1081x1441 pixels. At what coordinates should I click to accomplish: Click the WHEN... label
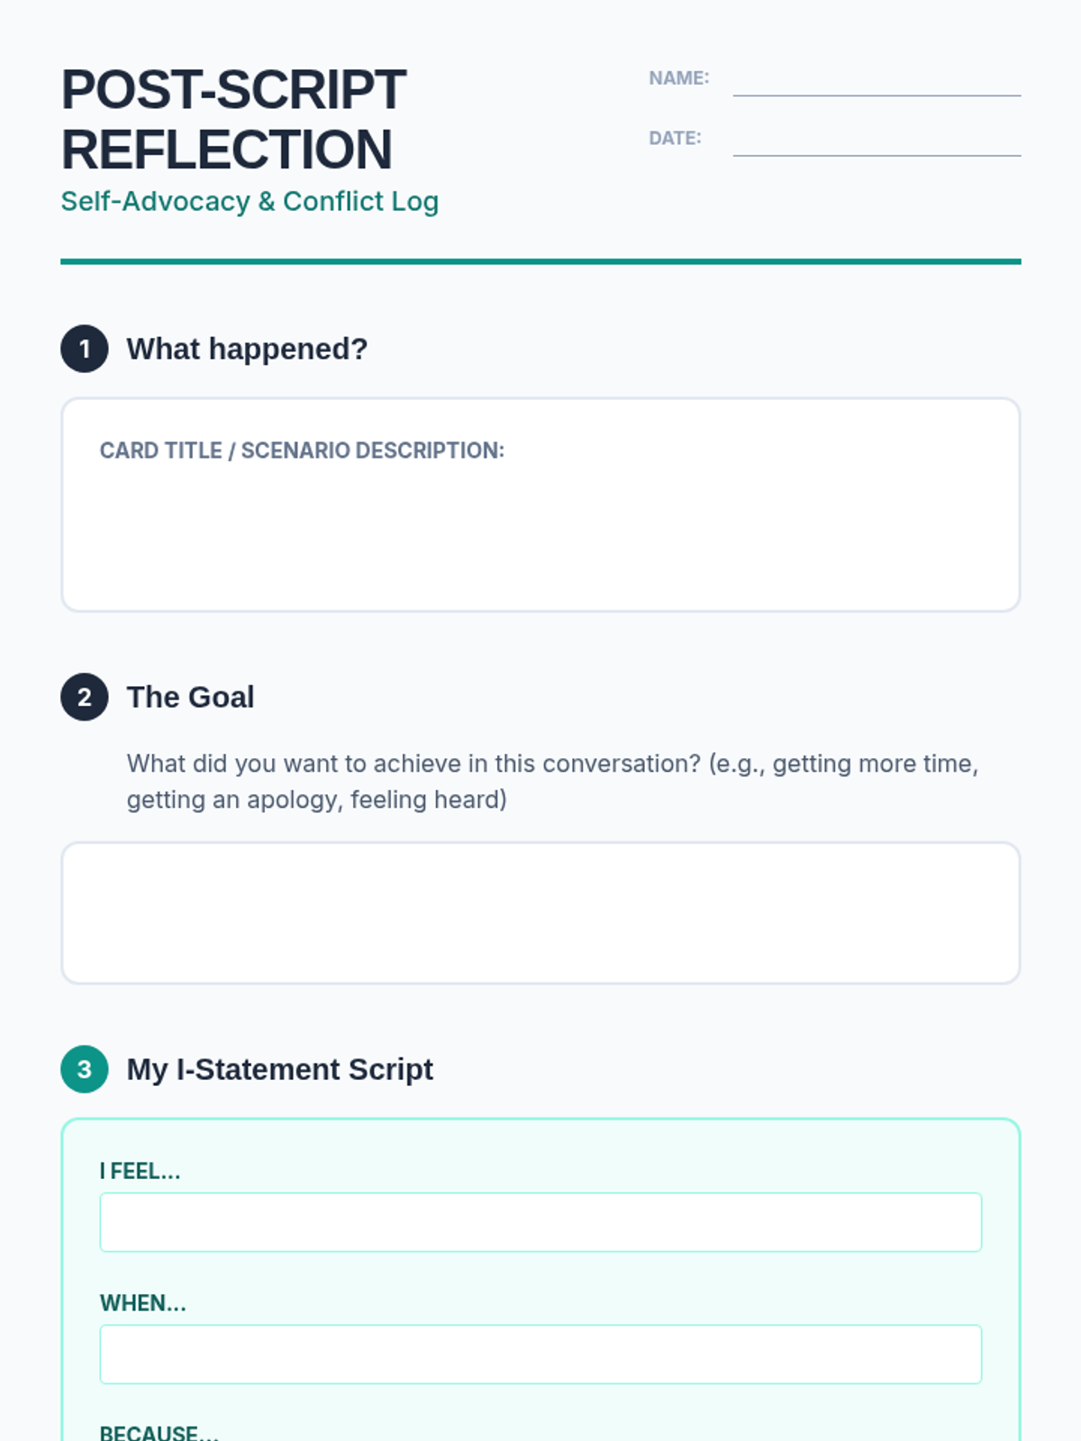click(x=142, y=1303)
